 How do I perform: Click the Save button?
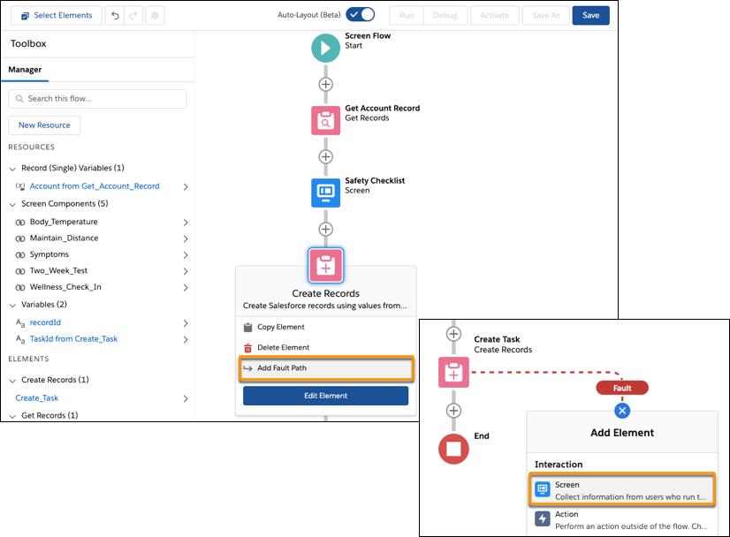590,15
